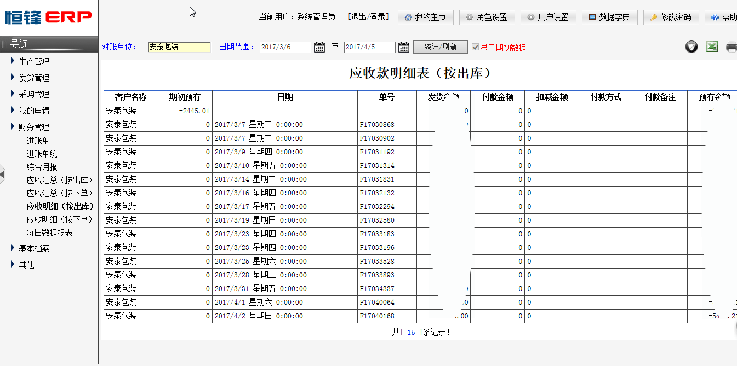Export the report to Excel

click(x=712, y=47)
